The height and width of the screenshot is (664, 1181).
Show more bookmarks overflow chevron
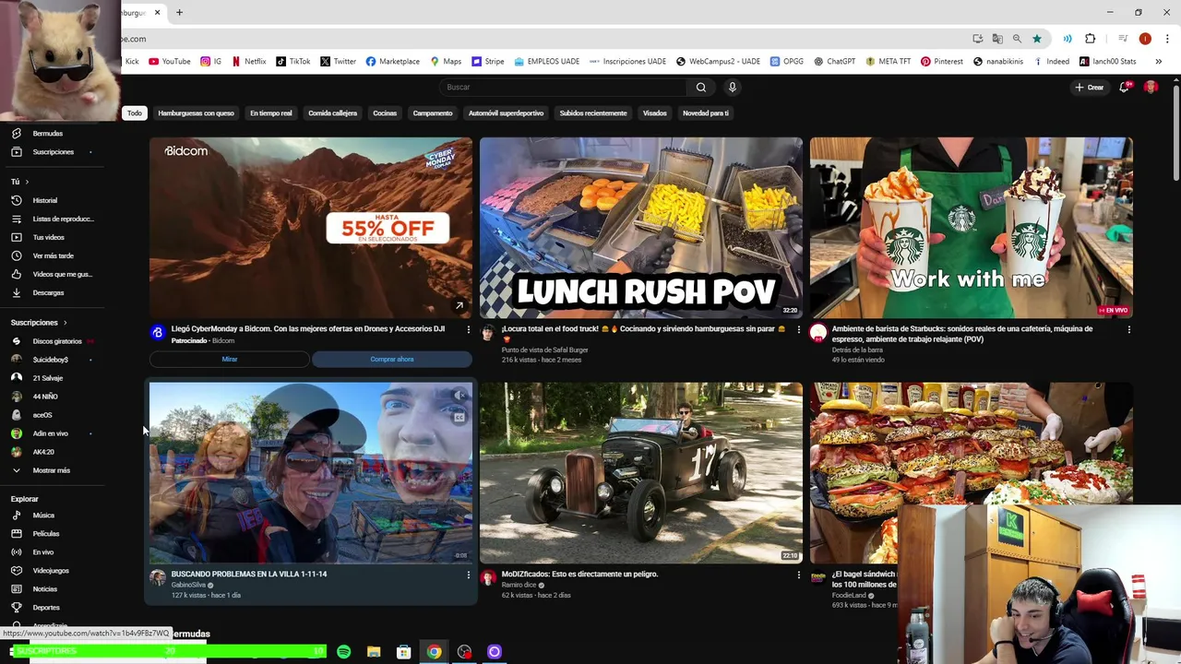[1158, 62]
